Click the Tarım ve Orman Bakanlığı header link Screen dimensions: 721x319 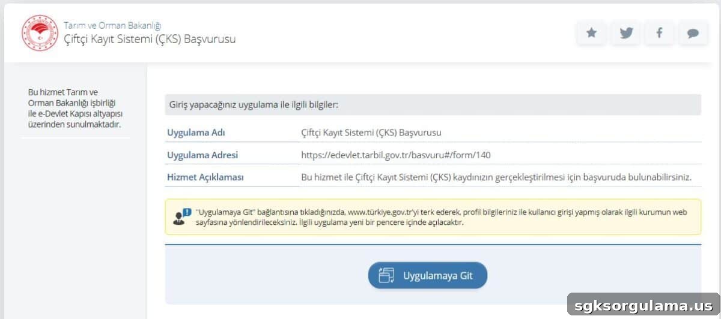pyautogui.click(x=112, y=25)
